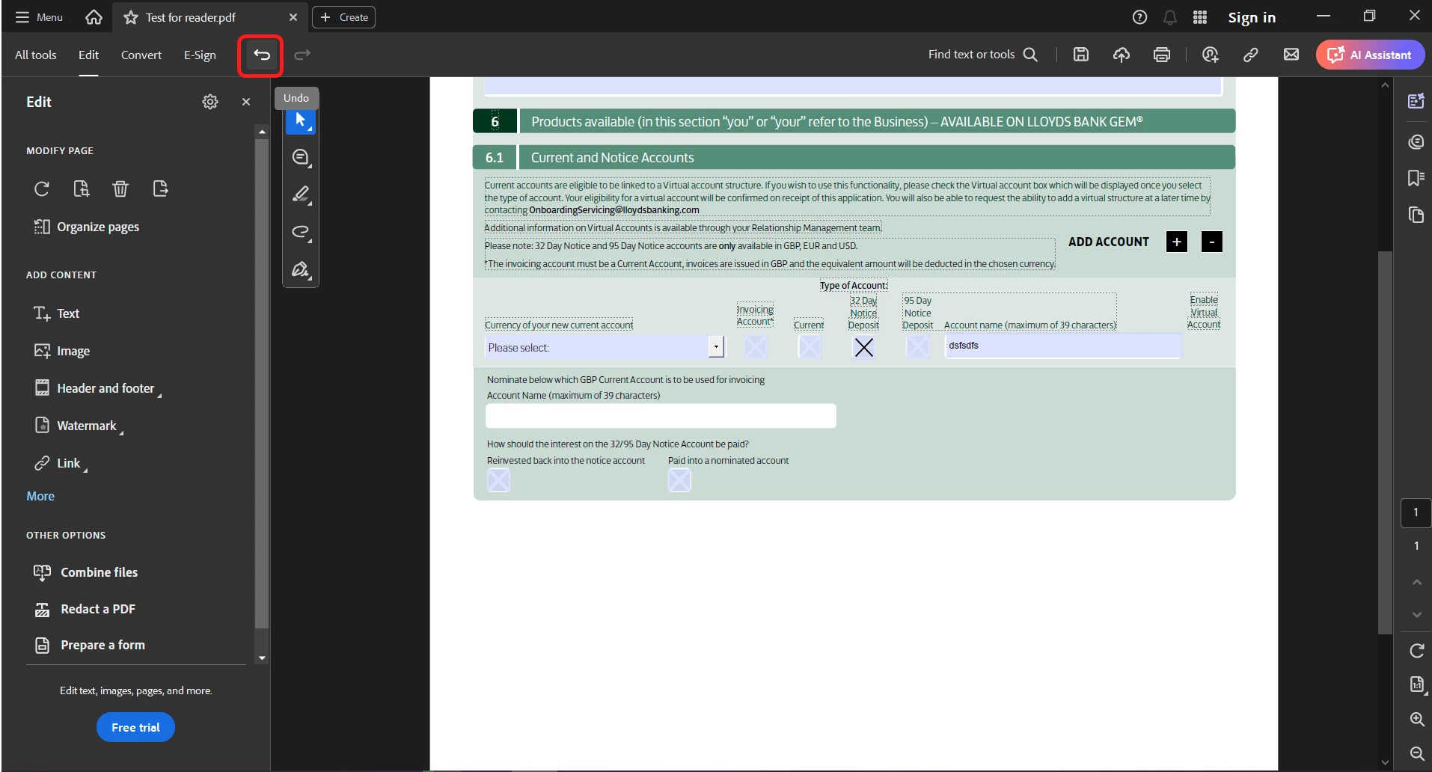
Task: Open the All tools tab
Action: (x=36, y=55)
